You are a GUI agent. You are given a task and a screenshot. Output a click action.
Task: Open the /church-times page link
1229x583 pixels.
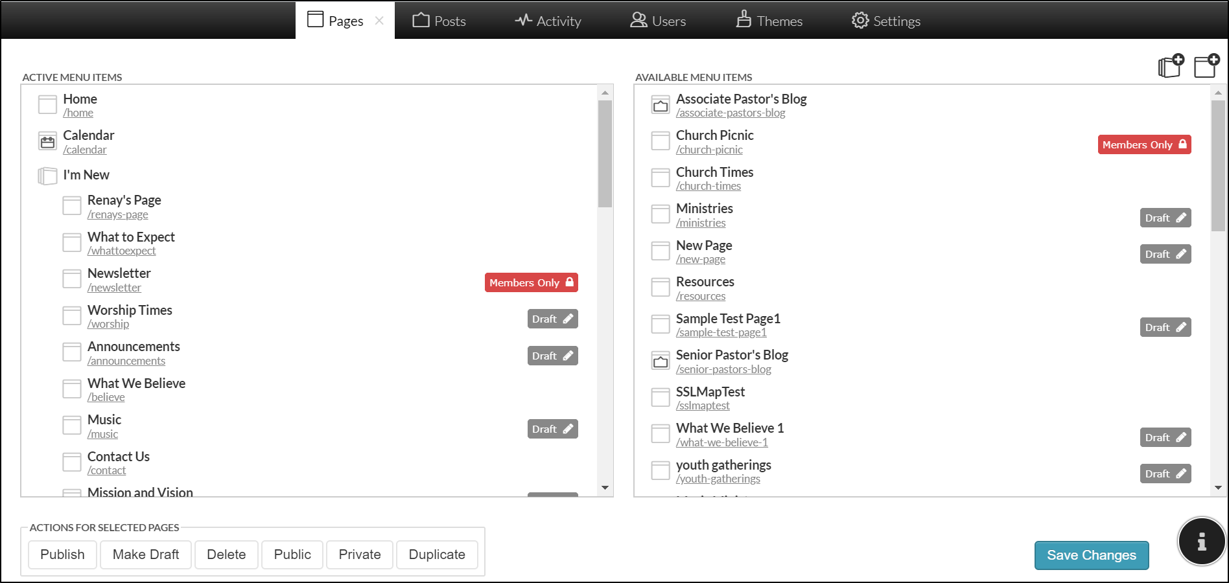(708, 187)
